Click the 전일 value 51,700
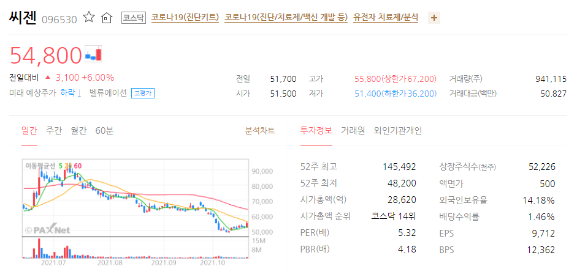The image size is (577, 280). [x=283, y=78]
